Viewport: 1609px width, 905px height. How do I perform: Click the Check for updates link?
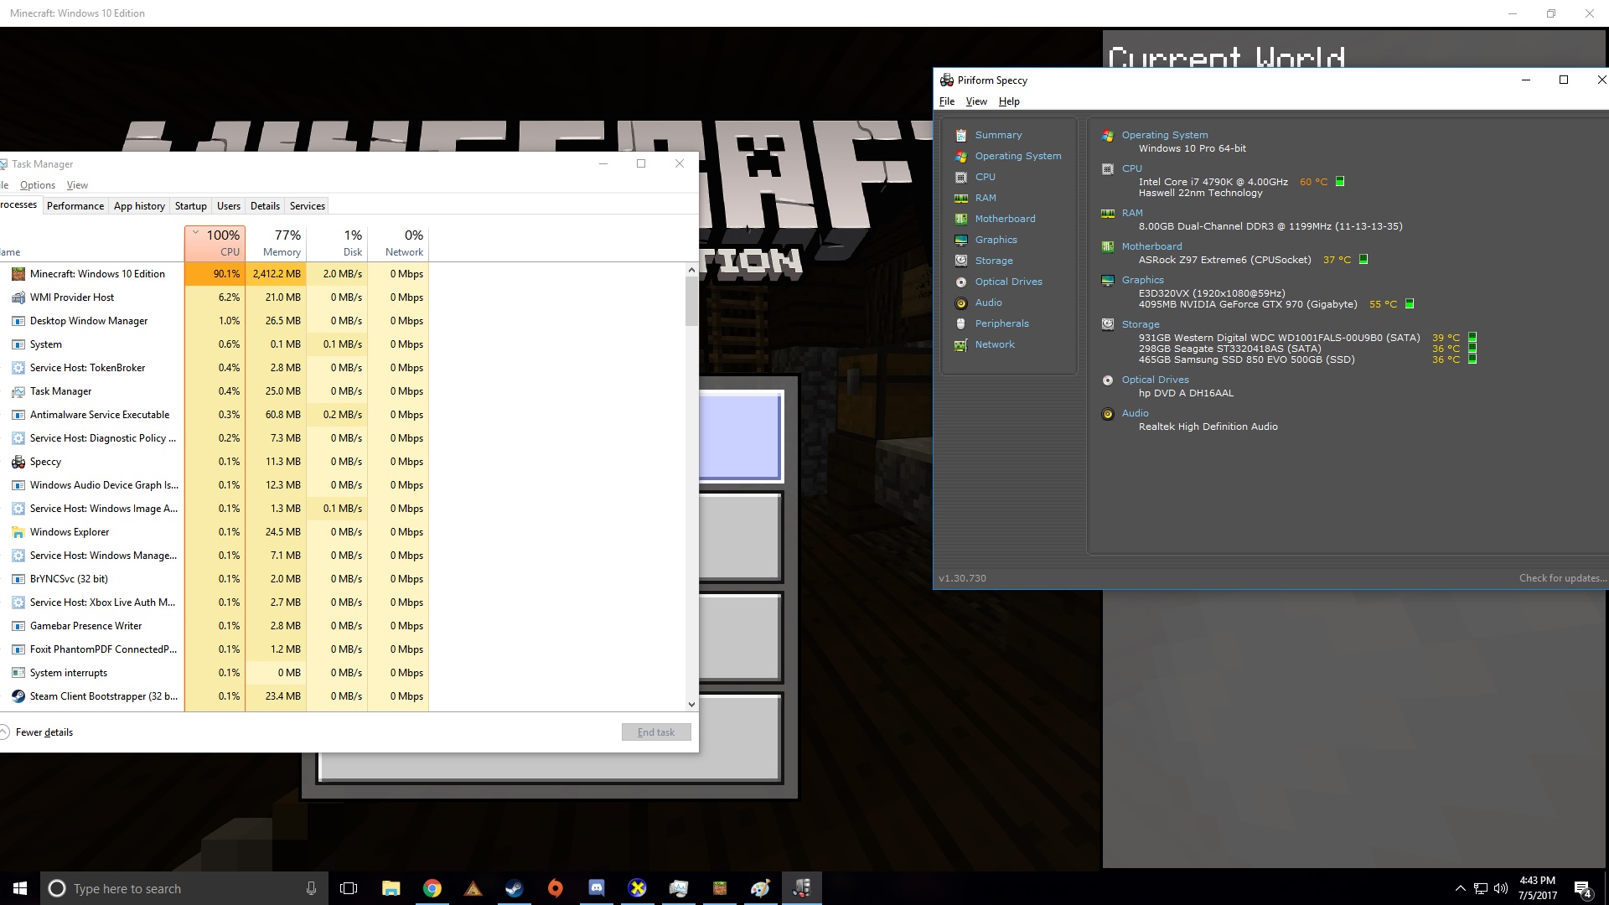click(1562, 578)
